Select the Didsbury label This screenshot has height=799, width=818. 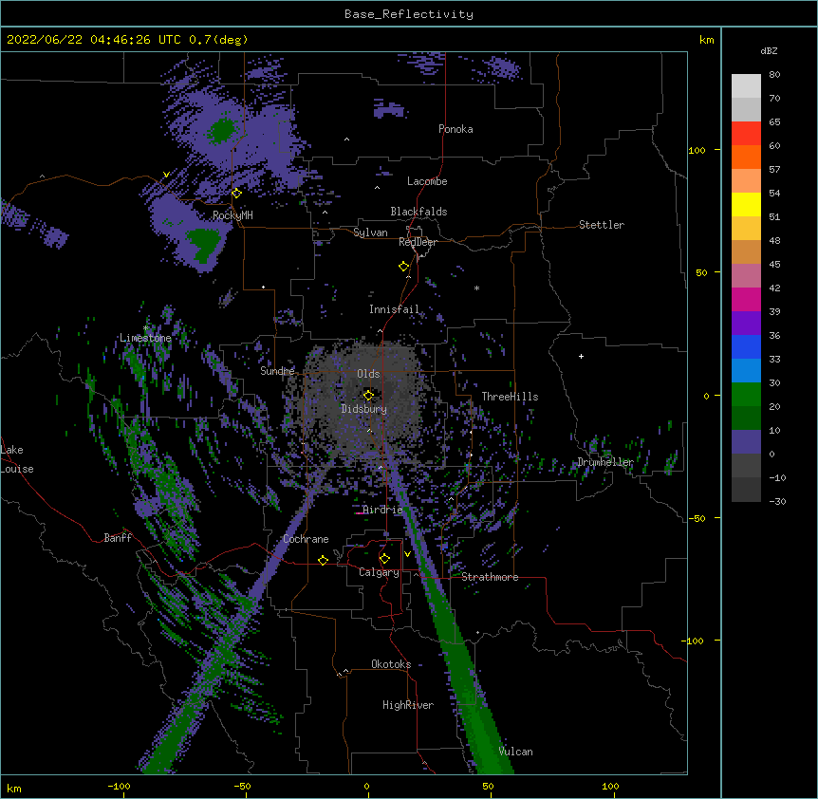[x=363, y=409]
